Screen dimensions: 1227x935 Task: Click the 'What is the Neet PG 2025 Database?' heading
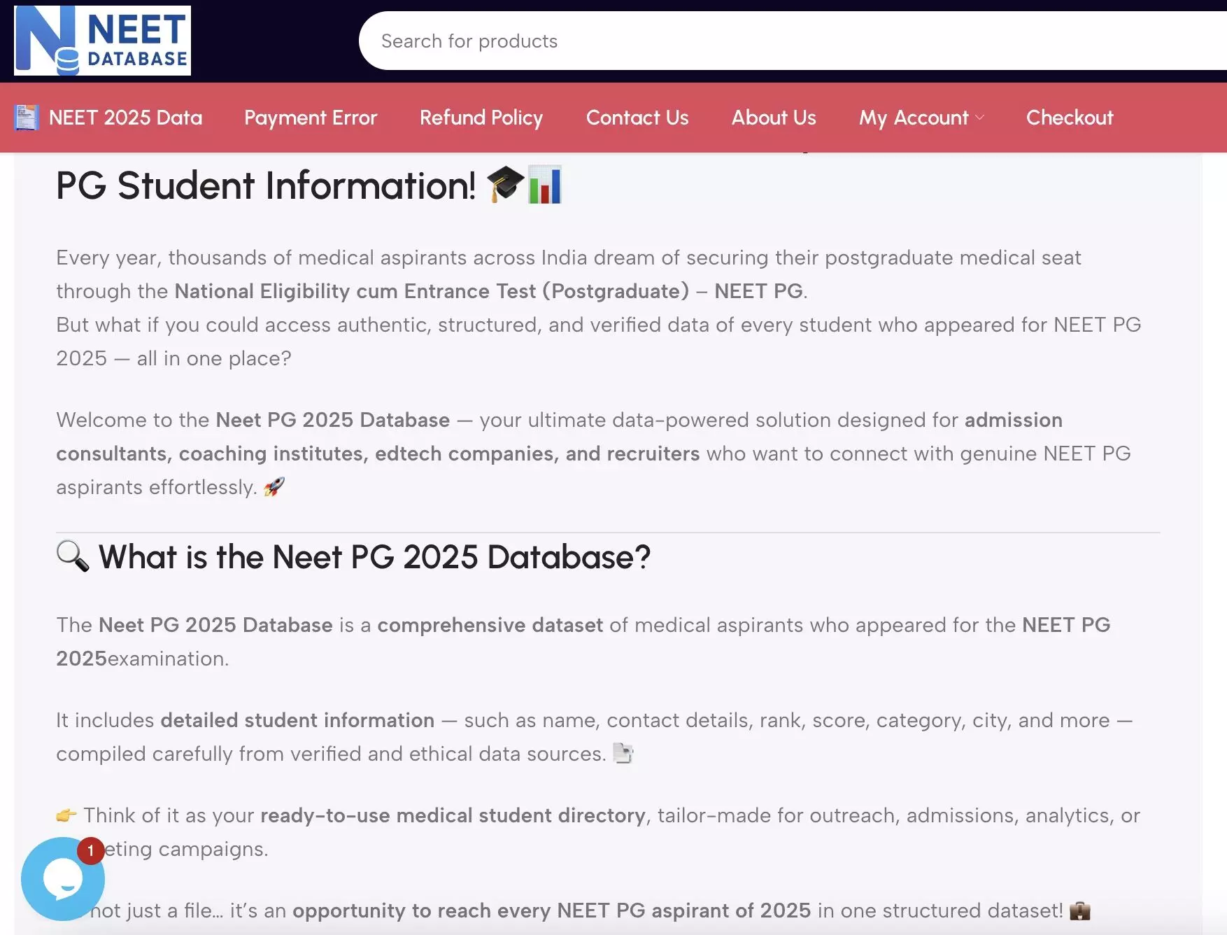click(375, 557)
